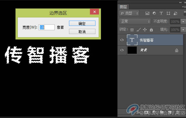Open the Layers panel flyout menu

184,7
